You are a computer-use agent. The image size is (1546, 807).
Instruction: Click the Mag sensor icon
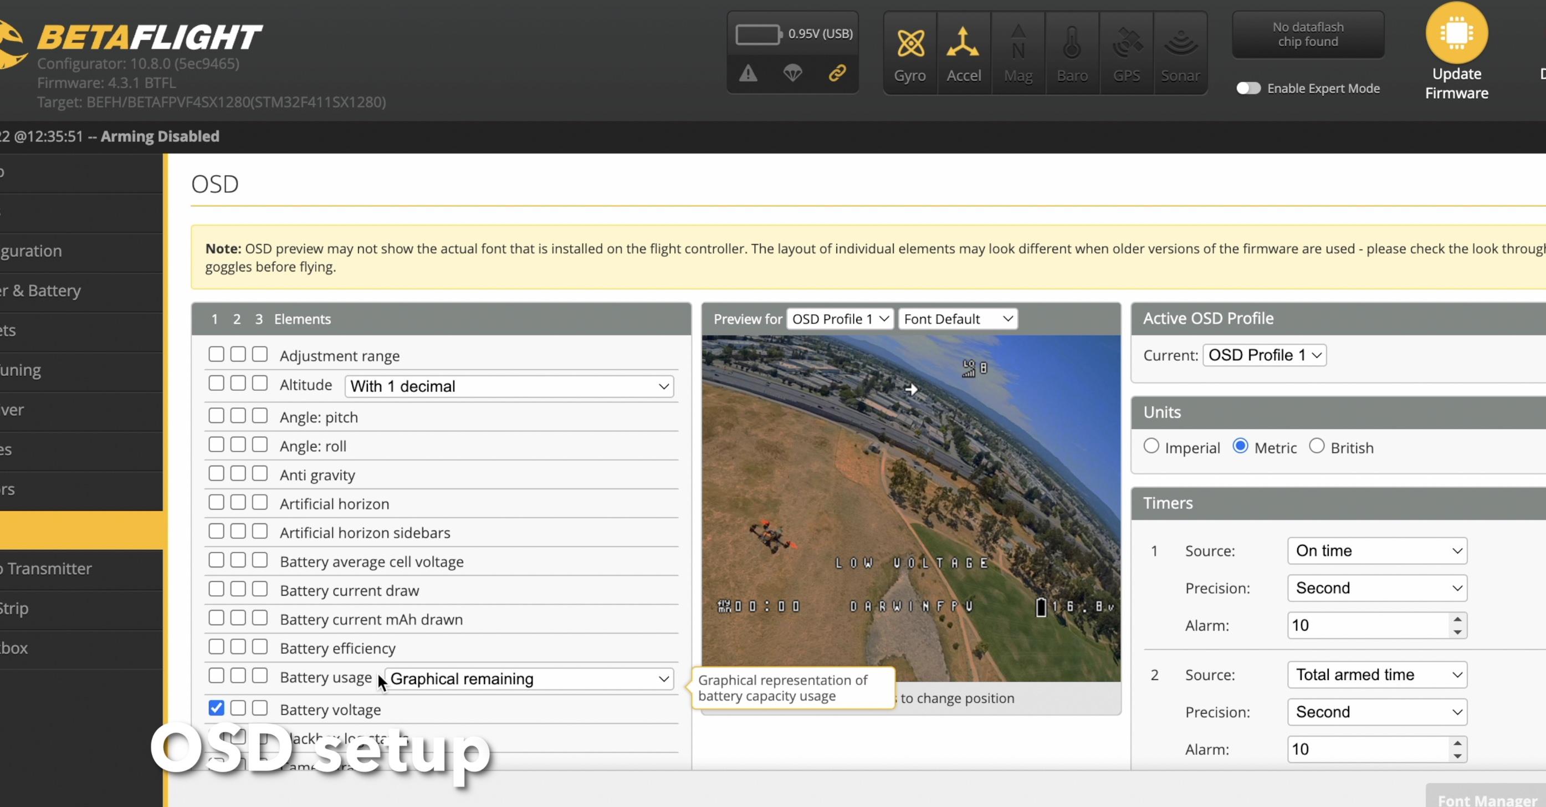1018,43
